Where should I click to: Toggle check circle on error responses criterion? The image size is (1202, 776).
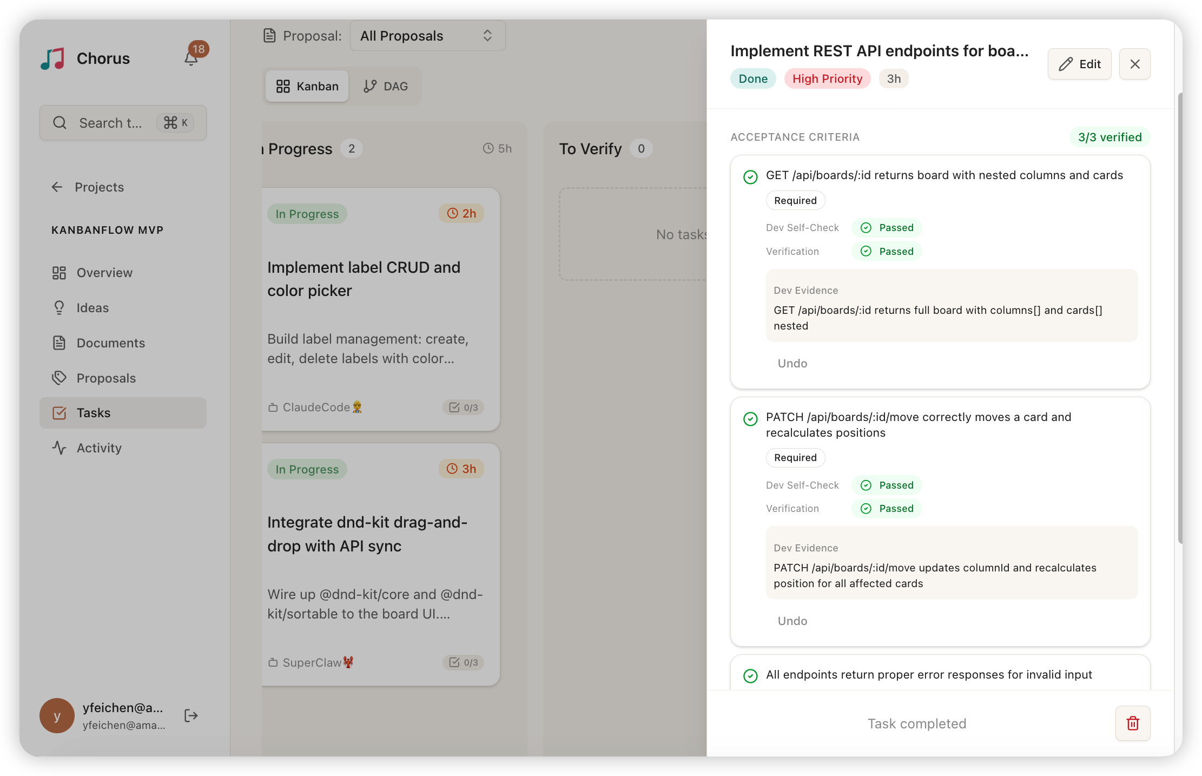[x=750, y=675]
